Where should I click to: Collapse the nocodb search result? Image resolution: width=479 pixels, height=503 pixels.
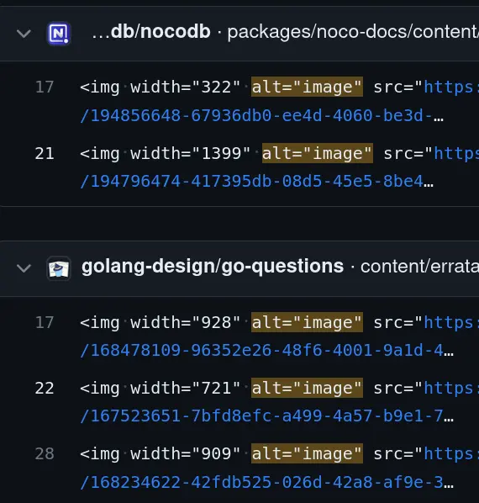pyautogui.click(x=24, y=33)
